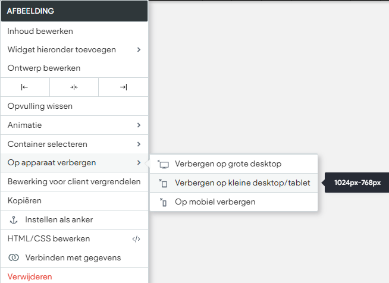The height and width of the screenshot is (283, 389).
Task: Click the align left icon
Action: pyautogui.click(x=24, y=87)
